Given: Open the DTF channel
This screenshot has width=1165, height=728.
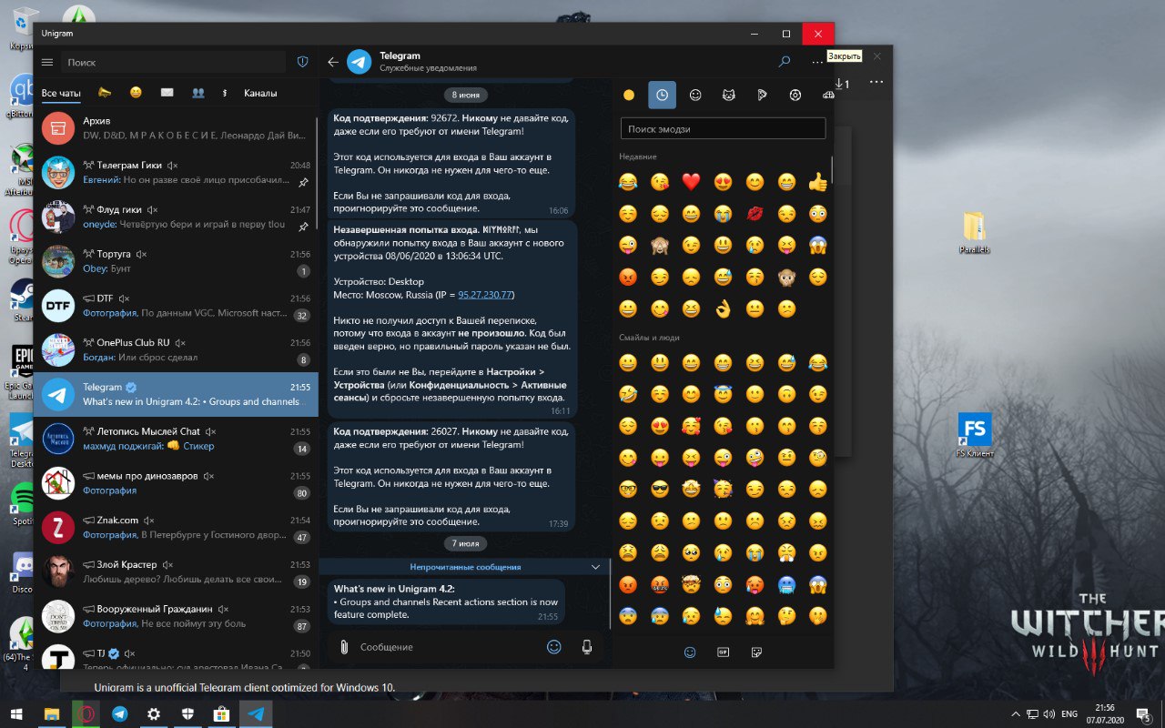Looking at the screenshot, I should tap(176, 306).
